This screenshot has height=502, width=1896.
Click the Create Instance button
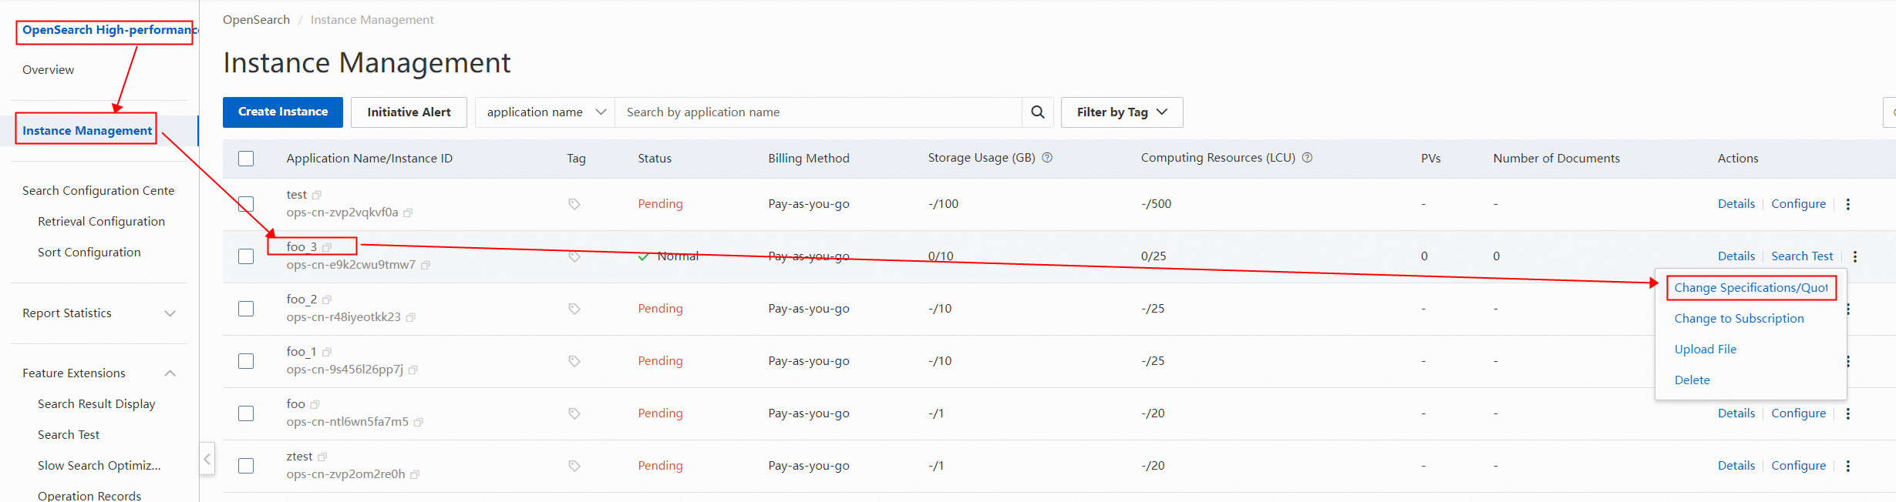(283, 112)
